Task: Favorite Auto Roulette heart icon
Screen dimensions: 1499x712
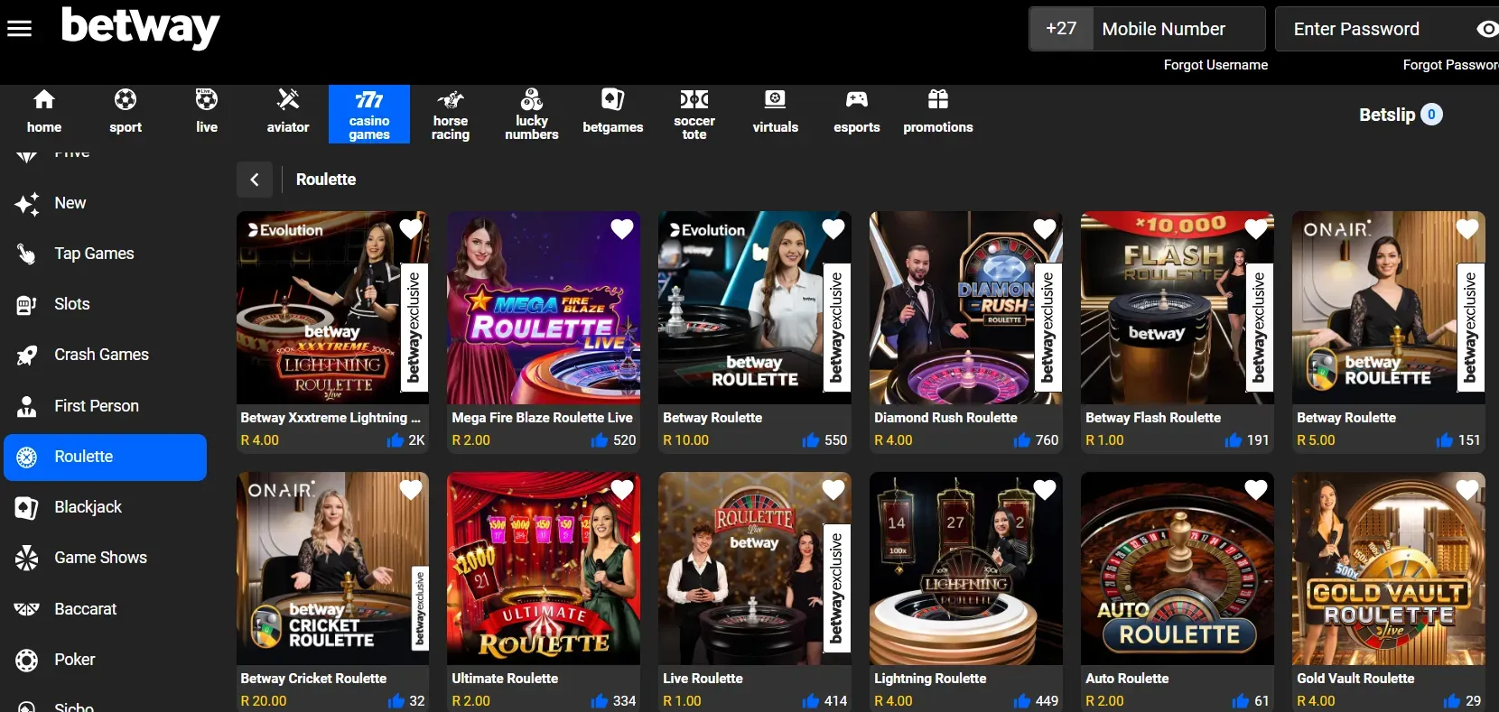Action: coord(1256,490)
